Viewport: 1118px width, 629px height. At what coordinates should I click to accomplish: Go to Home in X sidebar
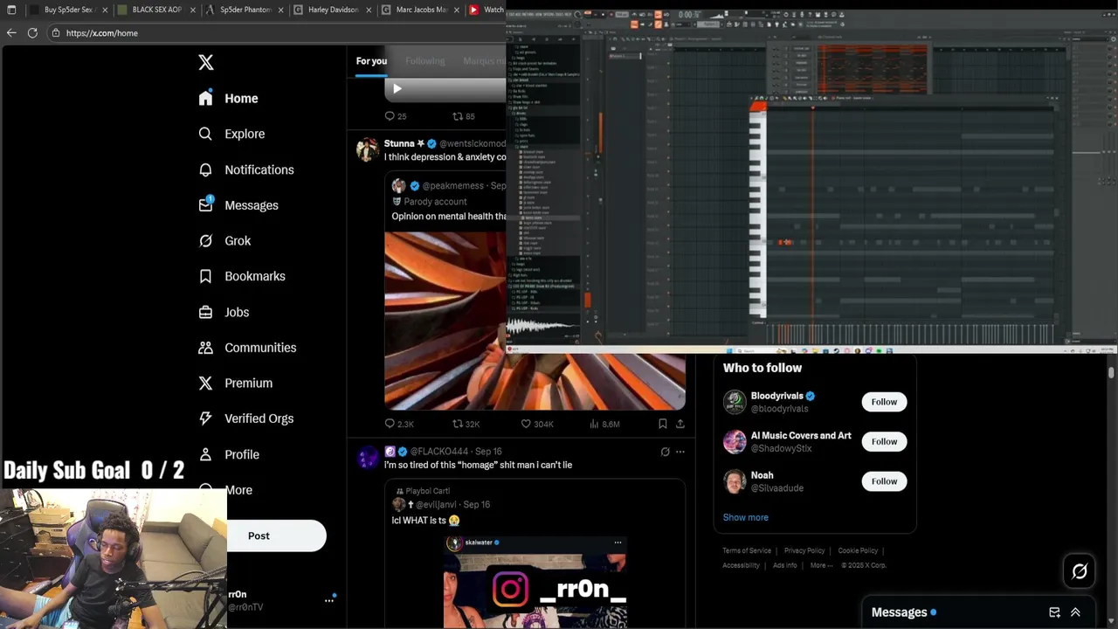(x=228, y=98)
